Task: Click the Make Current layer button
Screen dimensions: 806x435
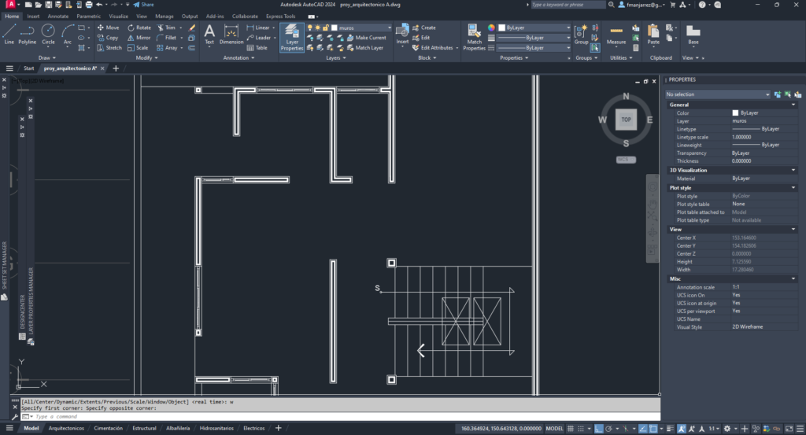Action: (370, 38)
